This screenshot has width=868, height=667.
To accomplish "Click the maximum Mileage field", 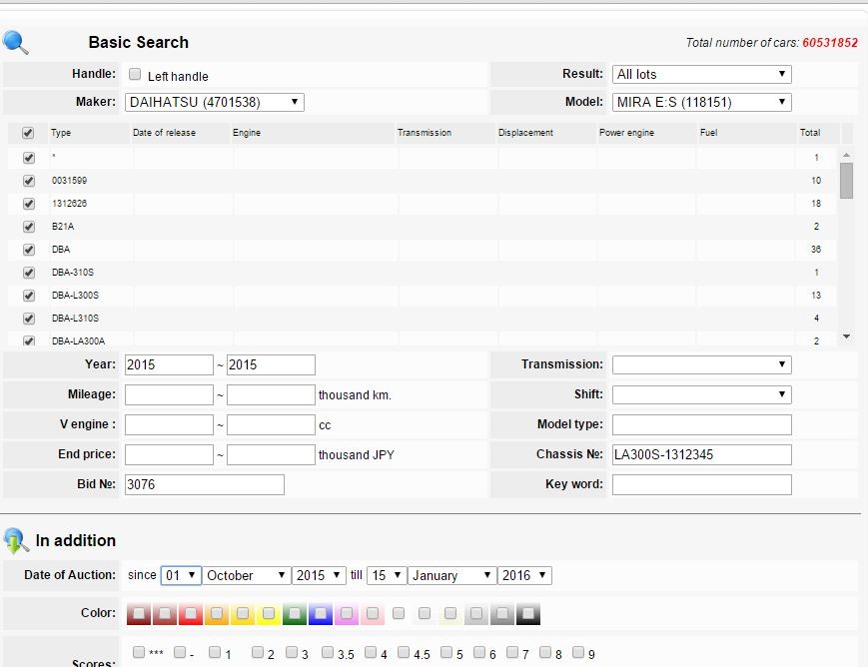I will coord(272,395).
